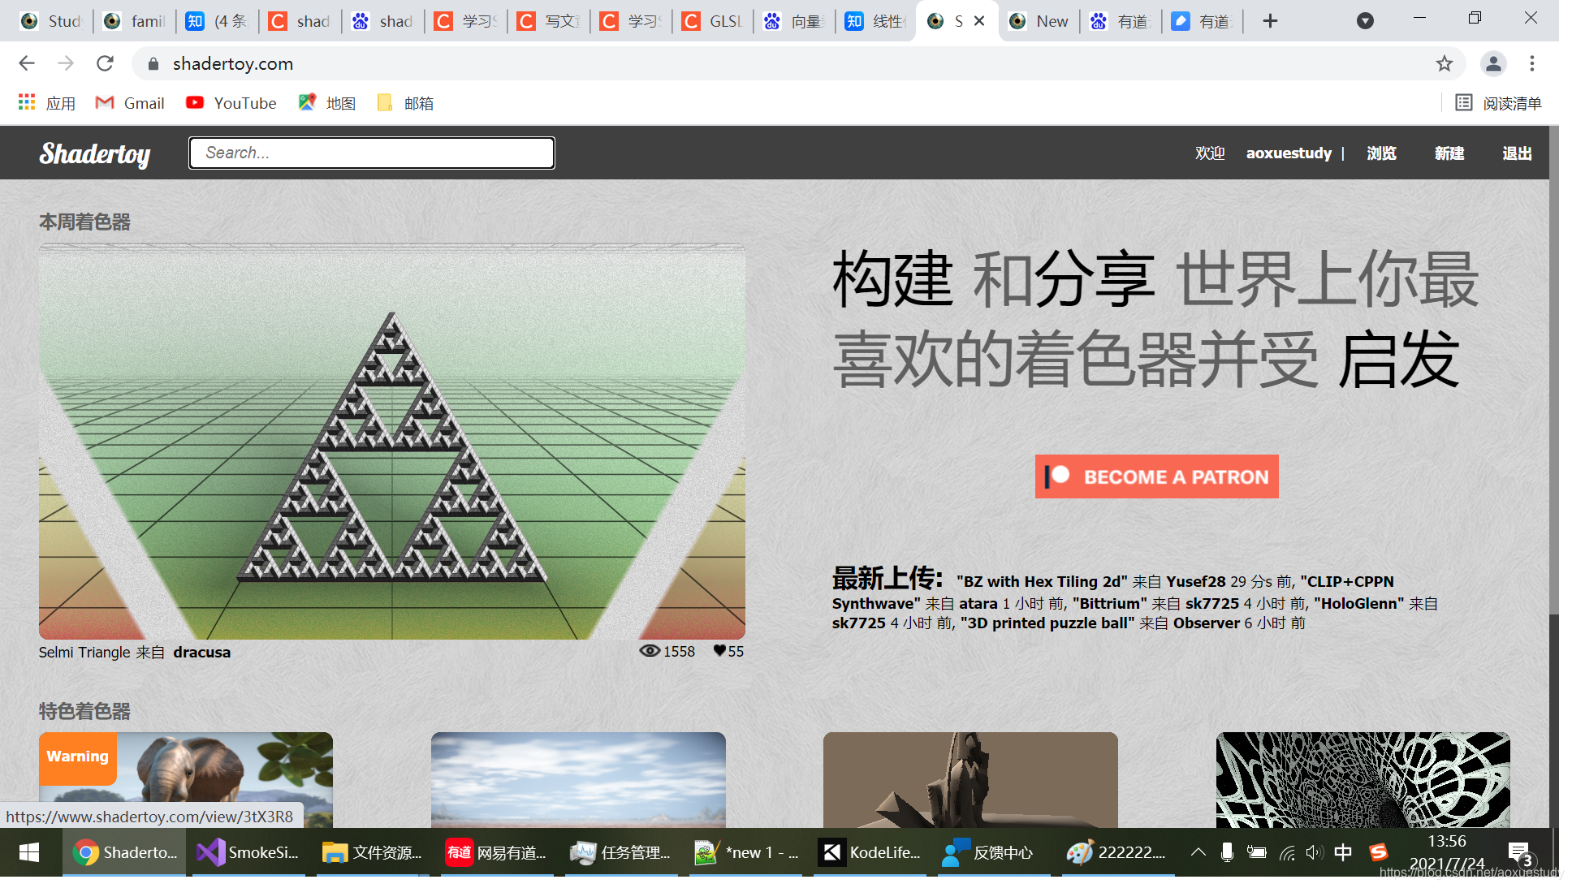Open the 浏览 navigation menu item
1572x888 pixels.
pos(1381,153)
